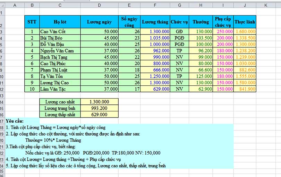
Task: Click requirement 3 about phụ cấp chức vụ
Action: (x=41, y=147)
